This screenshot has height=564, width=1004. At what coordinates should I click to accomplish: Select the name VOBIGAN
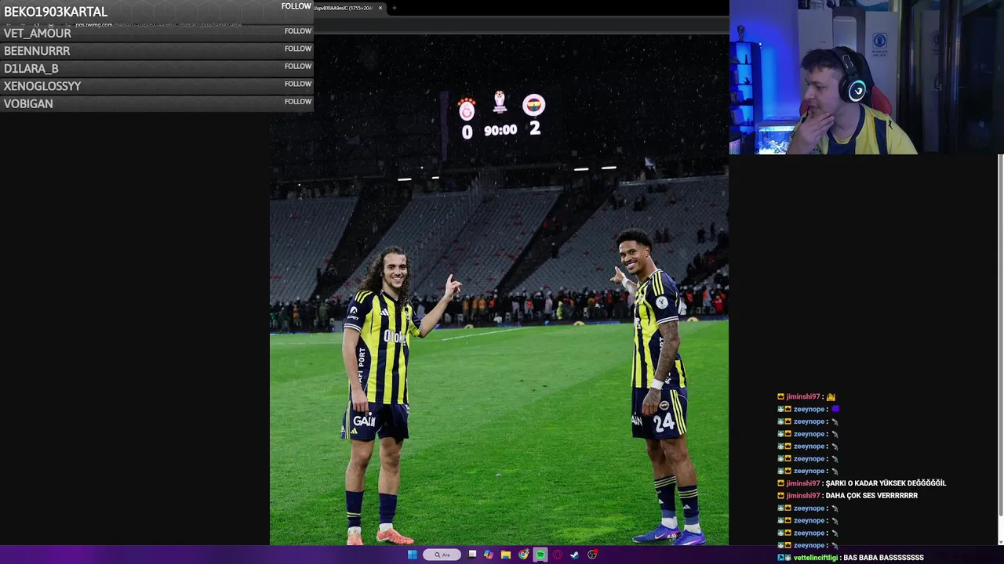28,103
